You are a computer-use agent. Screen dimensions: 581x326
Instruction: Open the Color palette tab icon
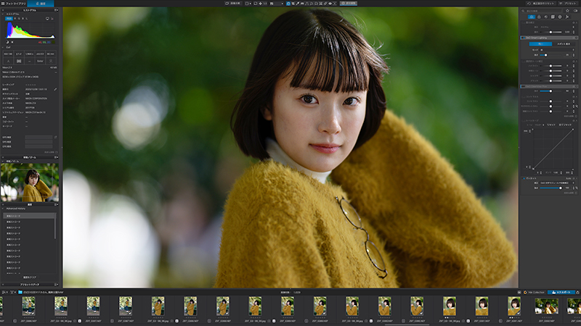[x=539, y=17]
